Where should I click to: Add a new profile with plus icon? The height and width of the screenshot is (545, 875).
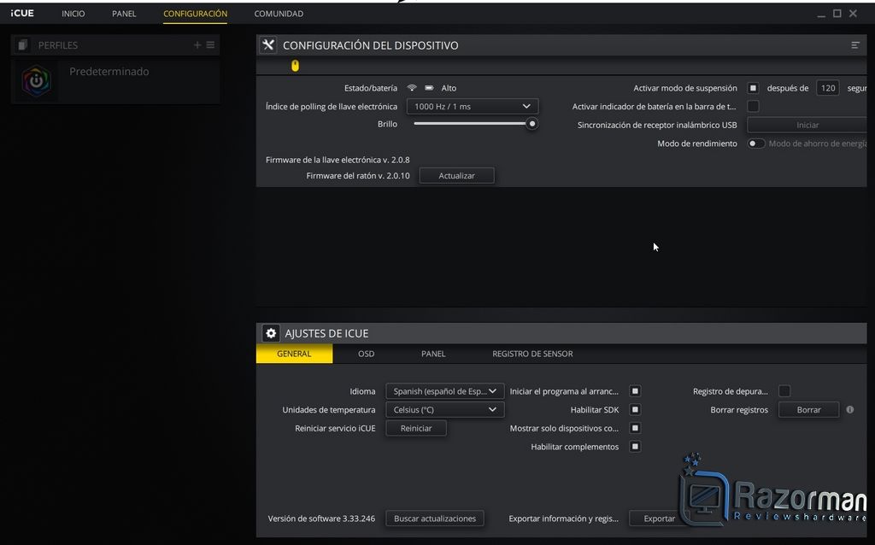pyautogui.click(x=197, y=44)
